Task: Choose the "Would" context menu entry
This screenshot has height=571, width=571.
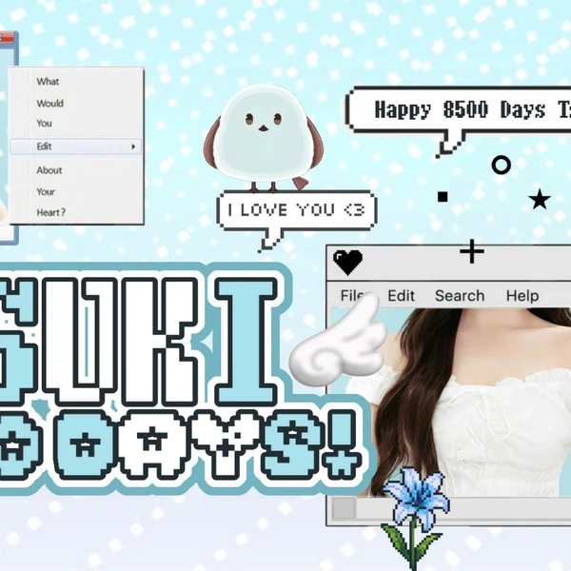Action: [x=50, y=103]
